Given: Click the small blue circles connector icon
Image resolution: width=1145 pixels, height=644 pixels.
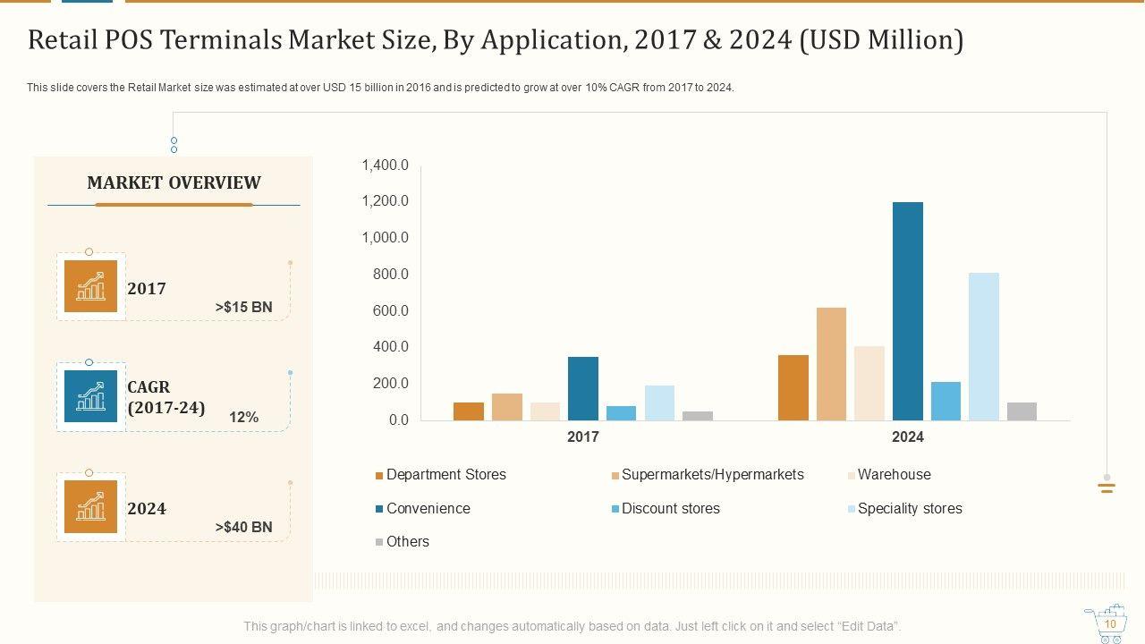Looking at the screenshot, I should point(174,145).
